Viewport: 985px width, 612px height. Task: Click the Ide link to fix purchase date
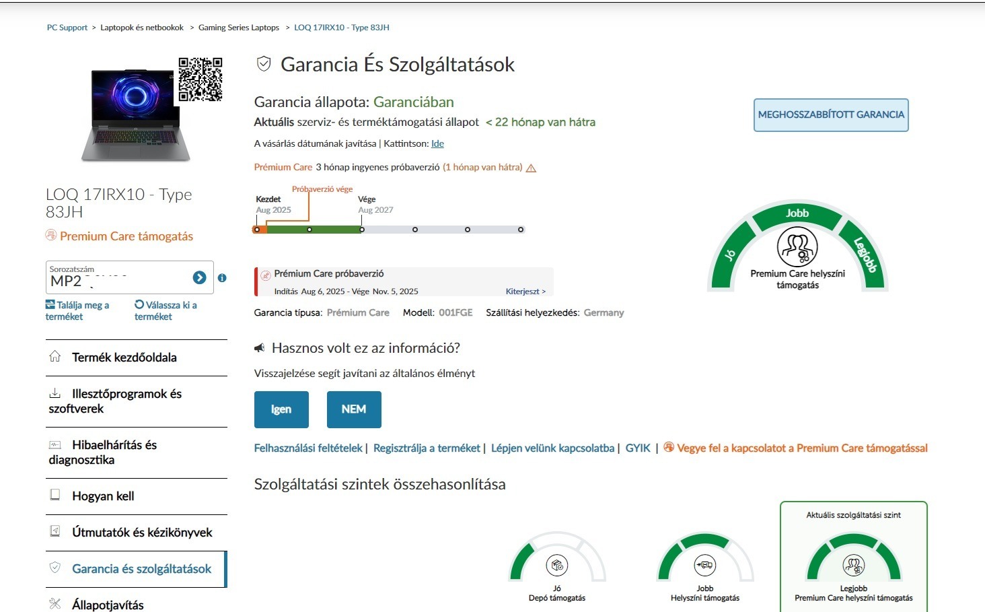437,143
